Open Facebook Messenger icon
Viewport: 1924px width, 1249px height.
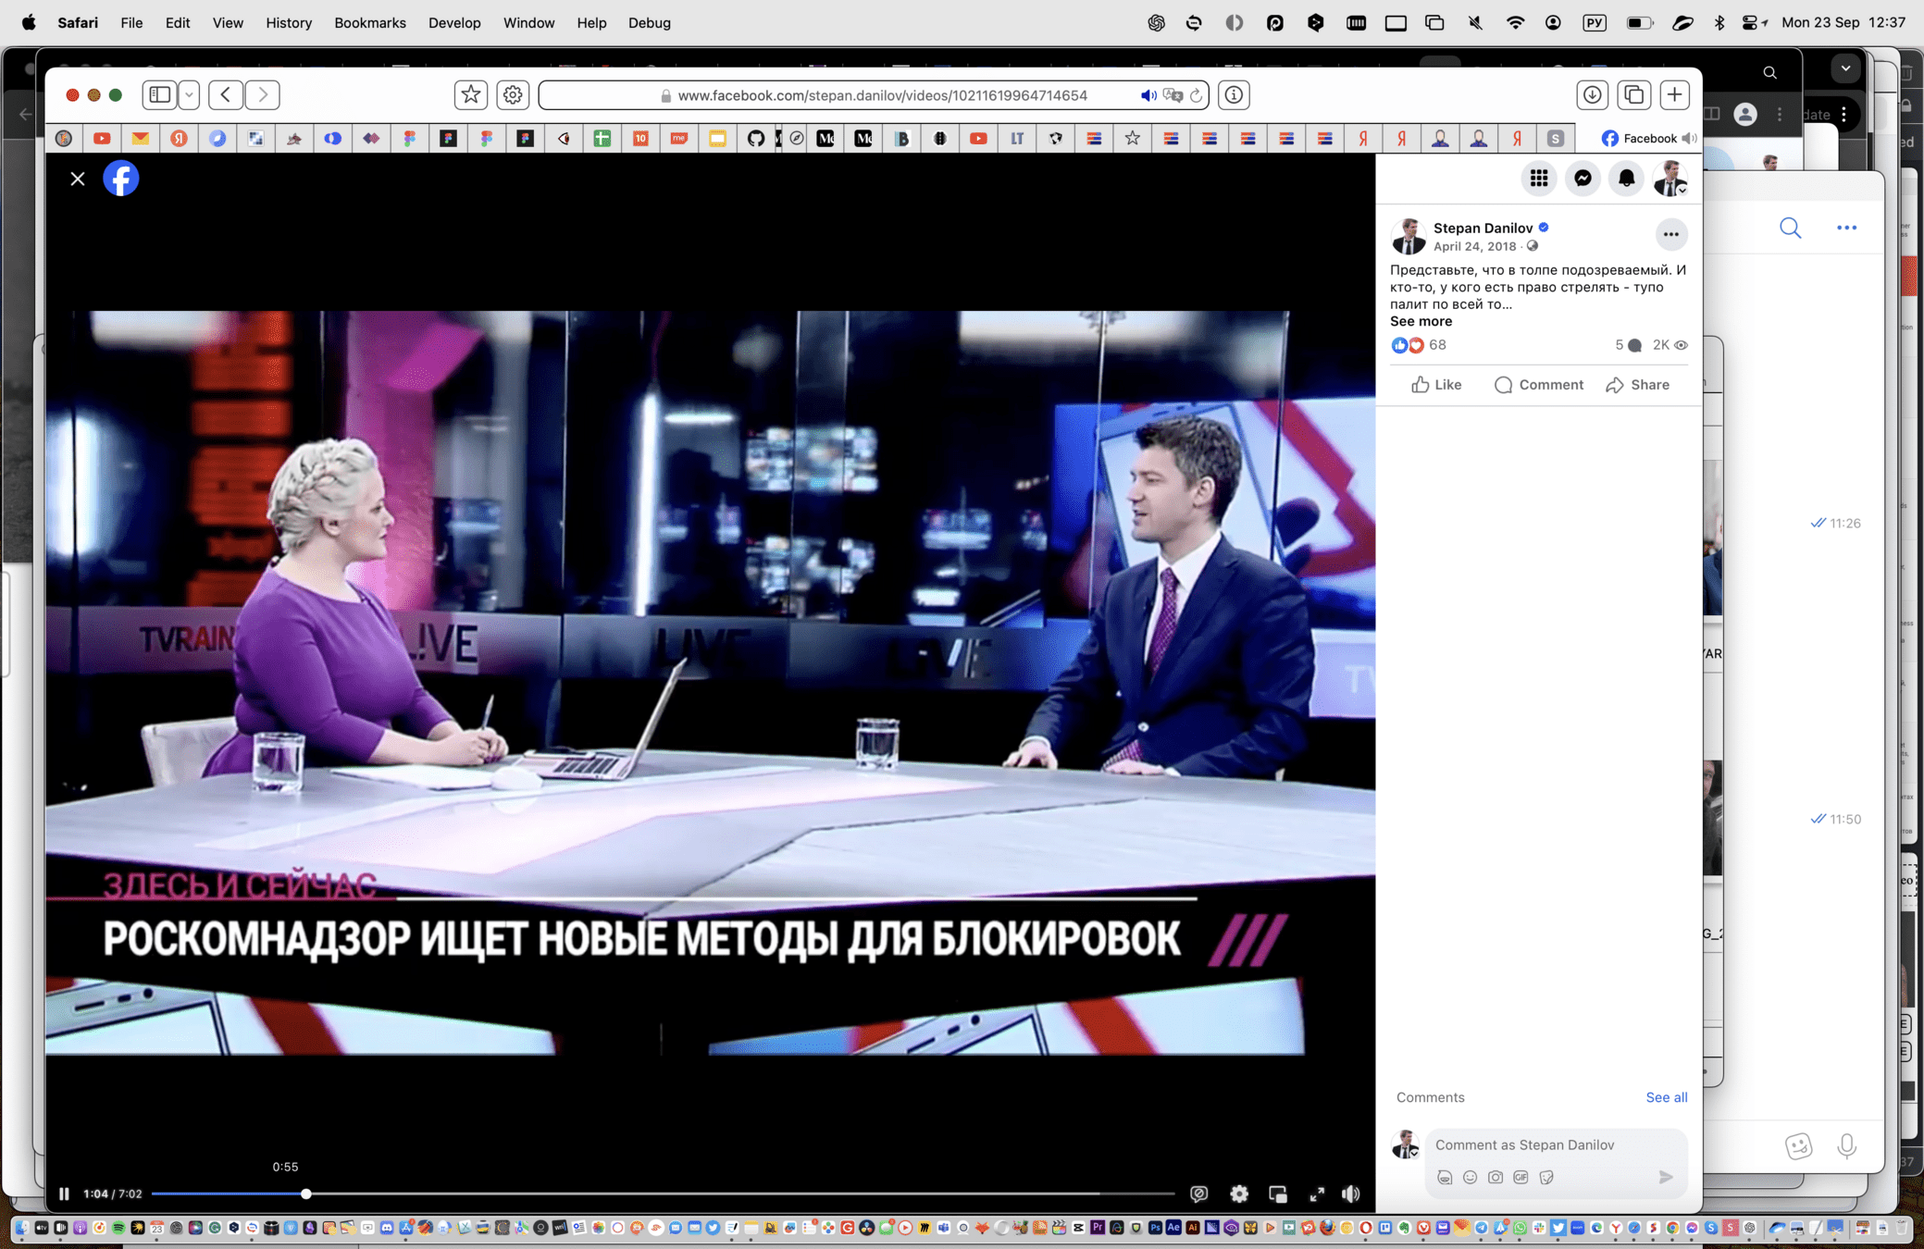point(1583,179)
